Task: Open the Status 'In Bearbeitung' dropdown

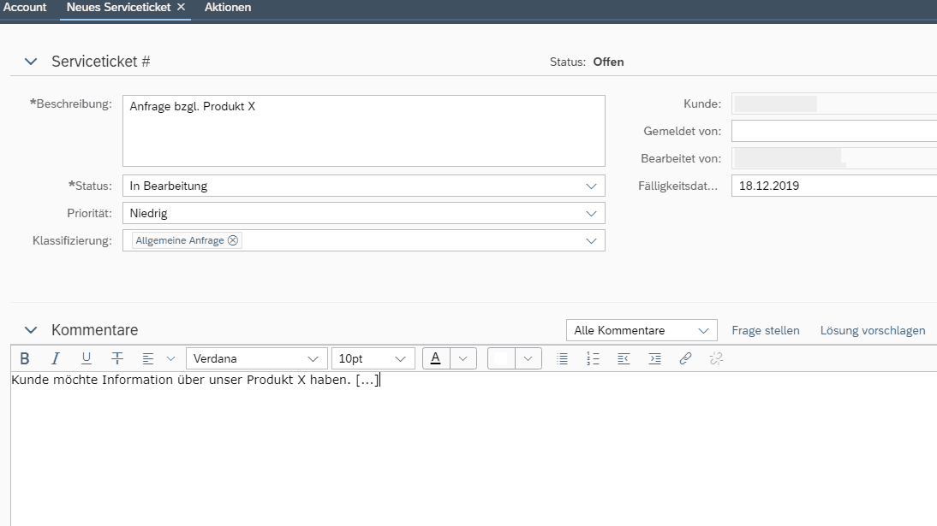Action: (x=364, y=186)
